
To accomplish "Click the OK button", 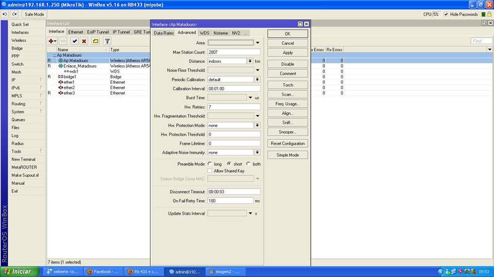I will [x=288, y=34].
